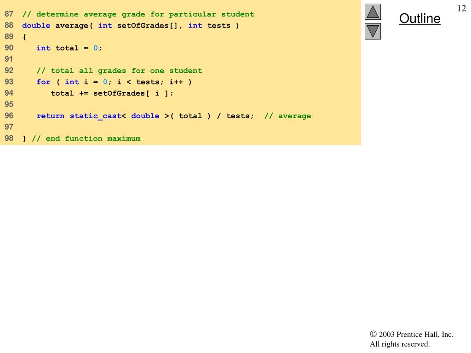Image resolution: width=471 pixels, height=353 pixels.
Task: Click the down arrow navigation button
Action: coord(373,32)
